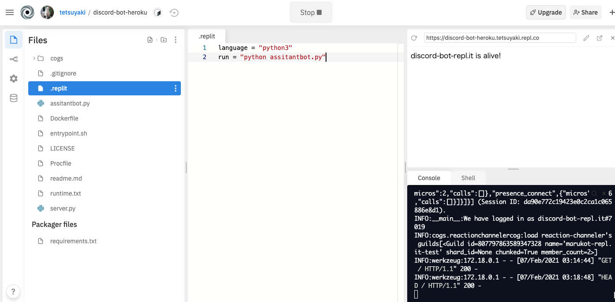Select the .replit file in tree
The image size is (615, 302).
[x=105, y=88]
